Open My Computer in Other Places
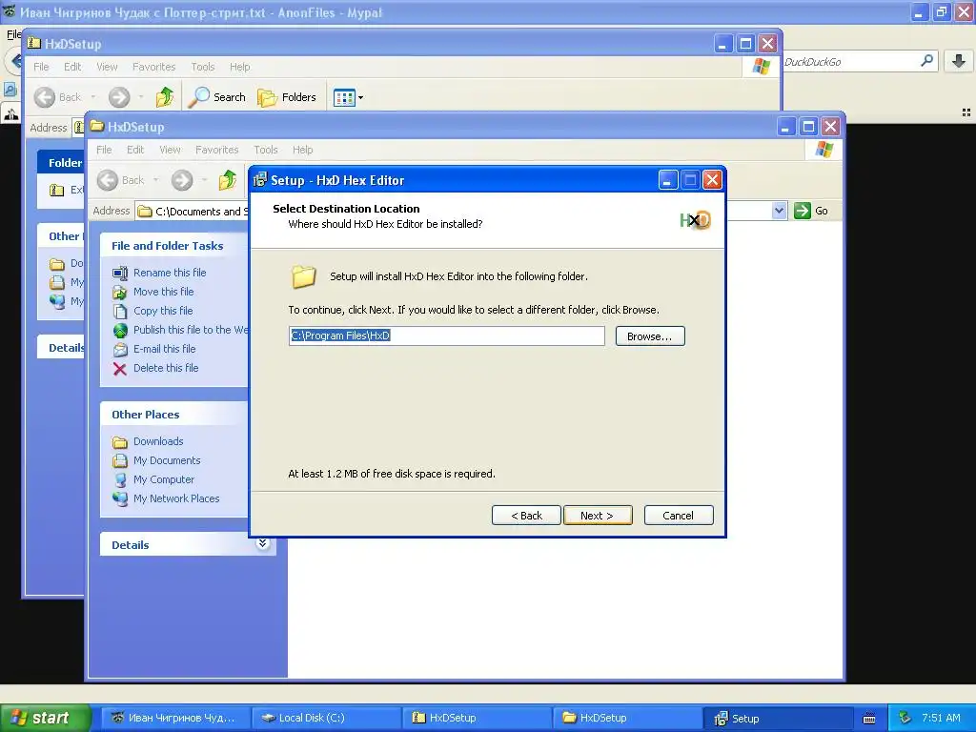This screenshot has height=732, width=976. point(164,480)
